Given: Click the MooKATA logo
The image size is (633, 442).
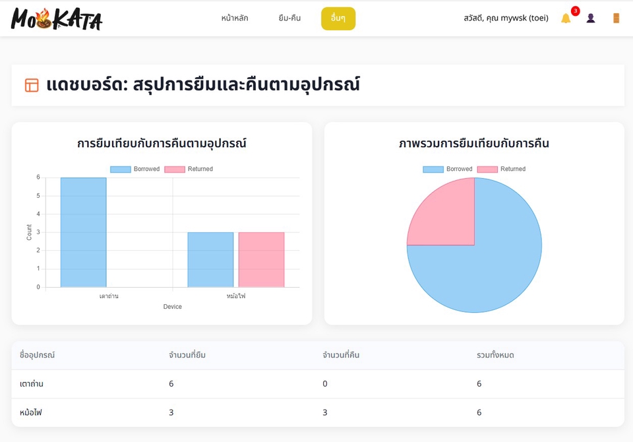Looking at the screenshot, I should tap(56, 19).
